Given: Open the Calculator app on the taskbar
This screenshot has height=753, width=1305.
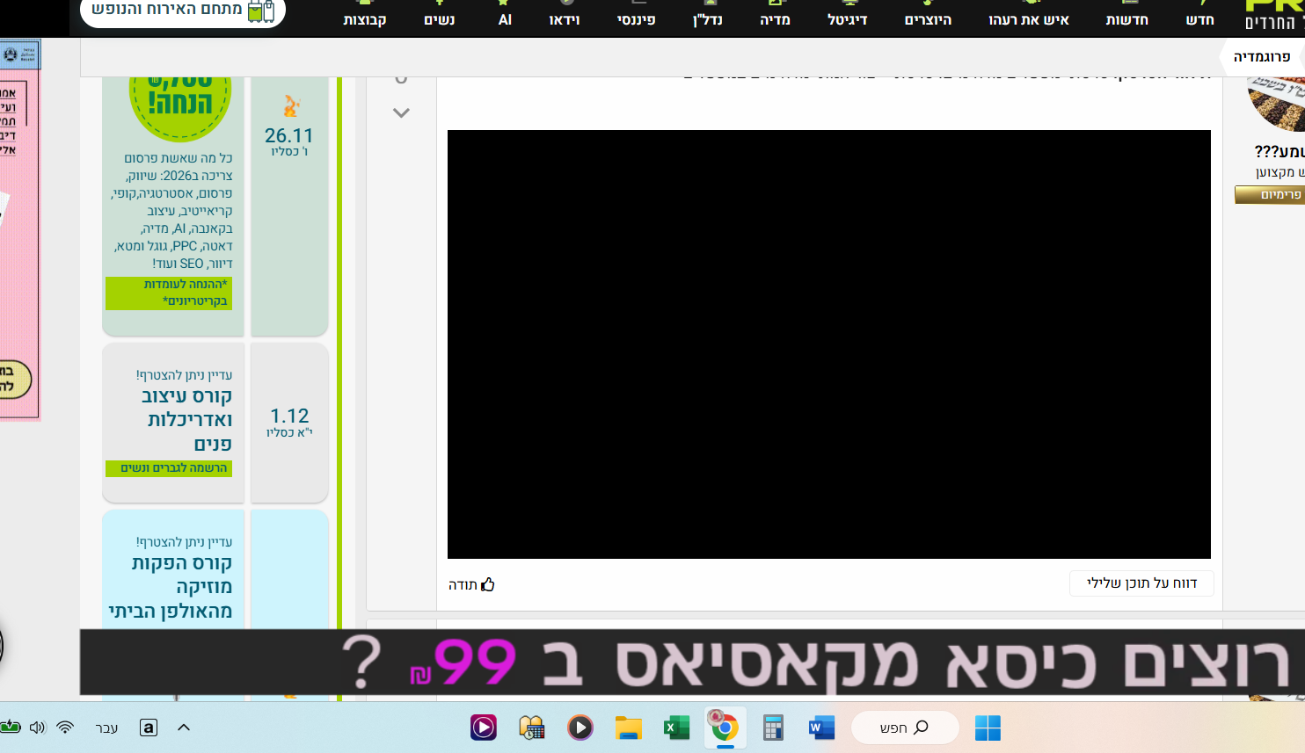Looking at the screenshot, I should 773,728.
